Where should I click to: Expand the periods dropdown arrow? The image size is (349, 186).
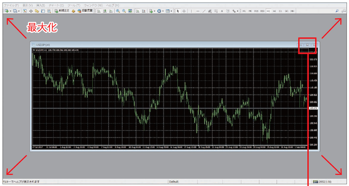[163, 11]
